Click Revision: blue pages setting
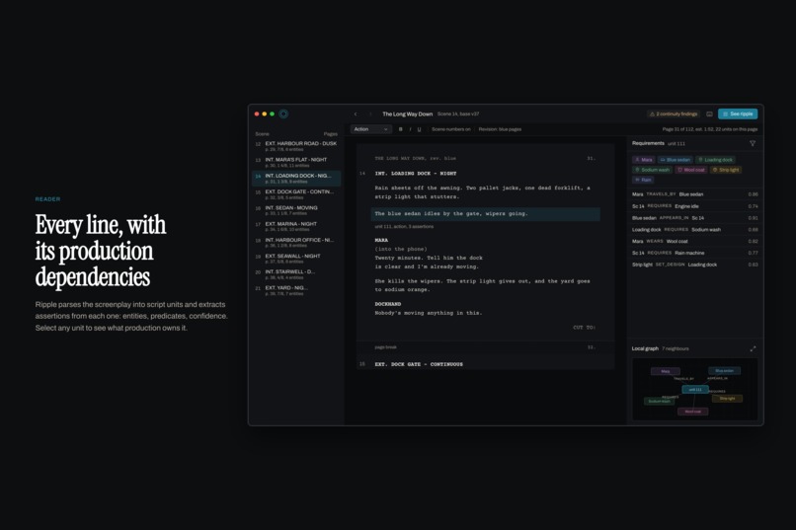The height and width of the screenshot is (530, 796). coord(500,129)
